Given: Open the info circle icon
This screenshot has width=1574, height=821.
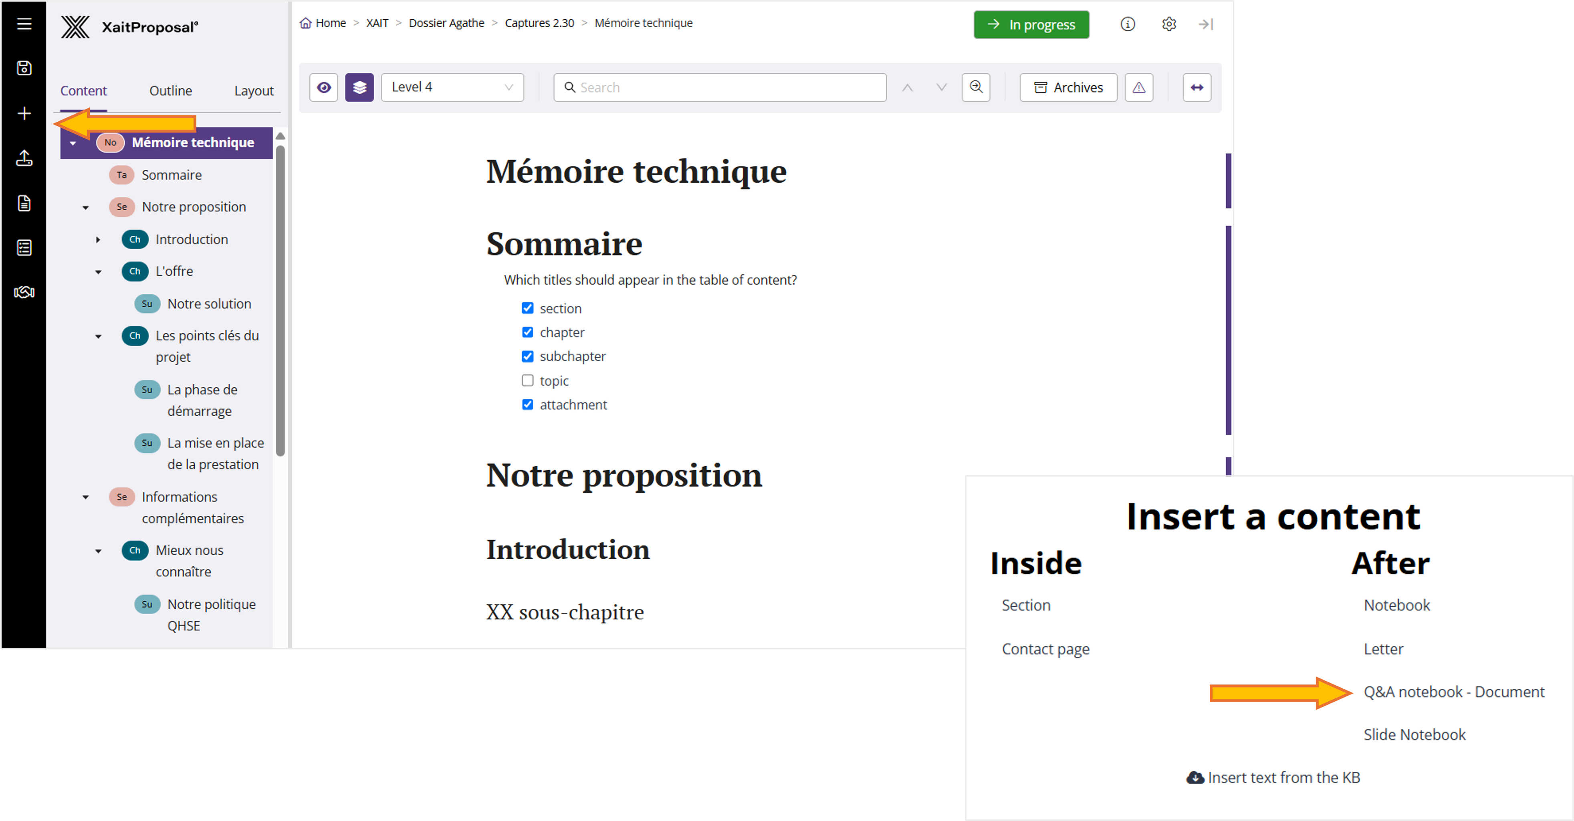Looking at the screenshot, I should (1127, 24).
